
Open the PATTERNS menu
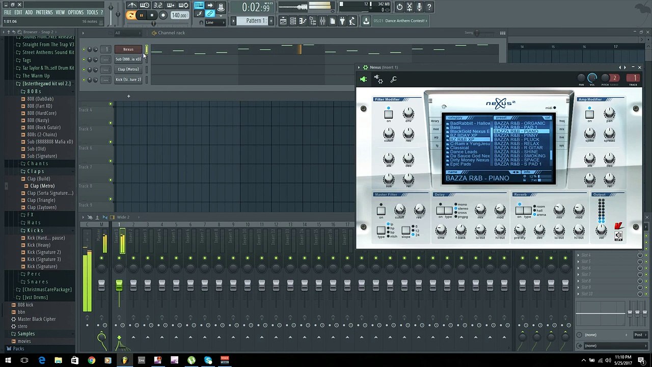(x=44, y=12)
